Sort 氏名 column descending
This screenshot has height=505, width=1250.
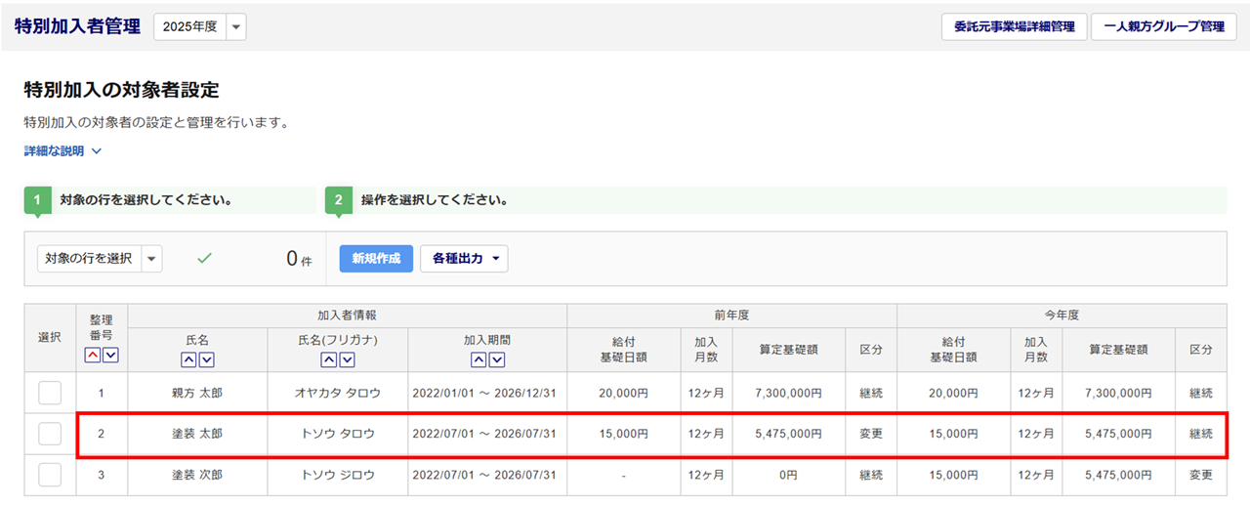click(206, 359)
